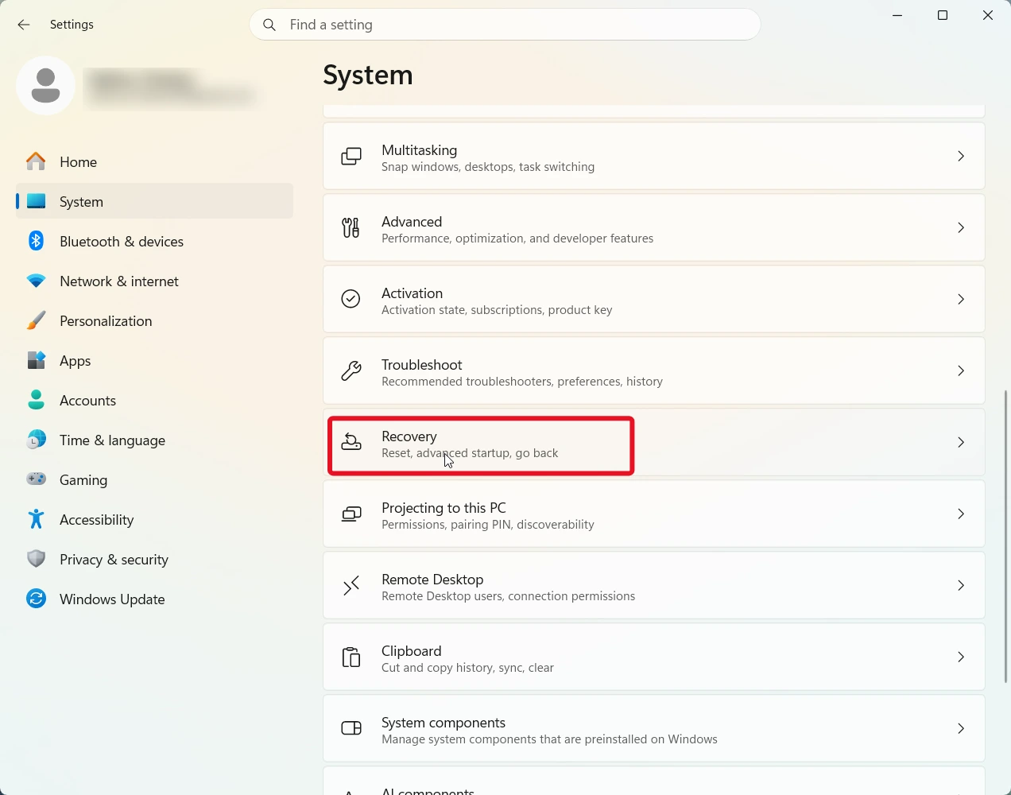
Task: Click the Multitasking windows icon
Action: tap(351, 156)
